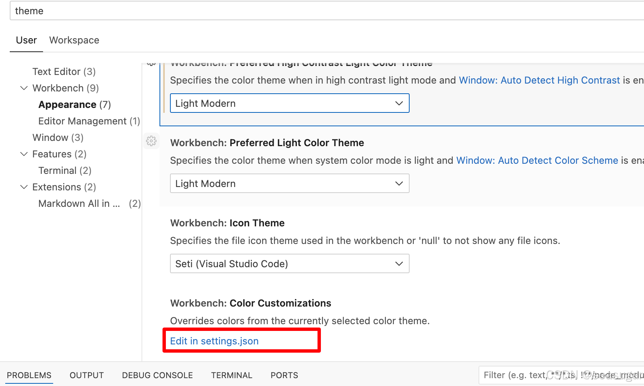Open the PORTS panel tab
Screen dimensions: 644x386
(x=284, y=375)
